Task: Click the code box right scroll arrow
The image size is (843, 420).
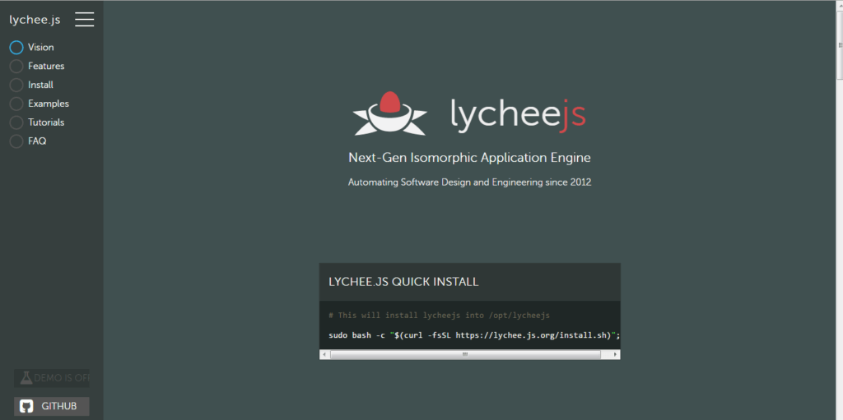Action: [x=616, y=354]
